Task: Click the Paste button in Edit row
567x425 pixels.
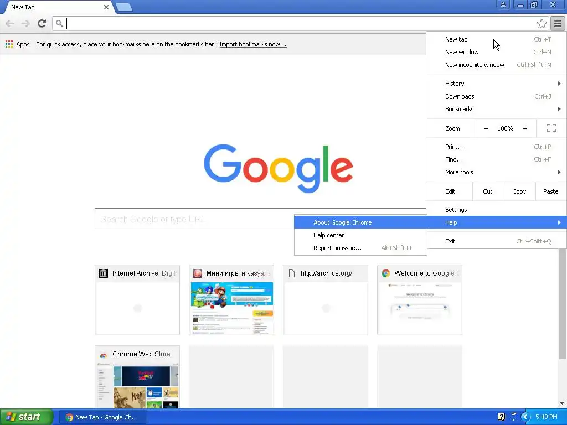Action: [550, 191]
